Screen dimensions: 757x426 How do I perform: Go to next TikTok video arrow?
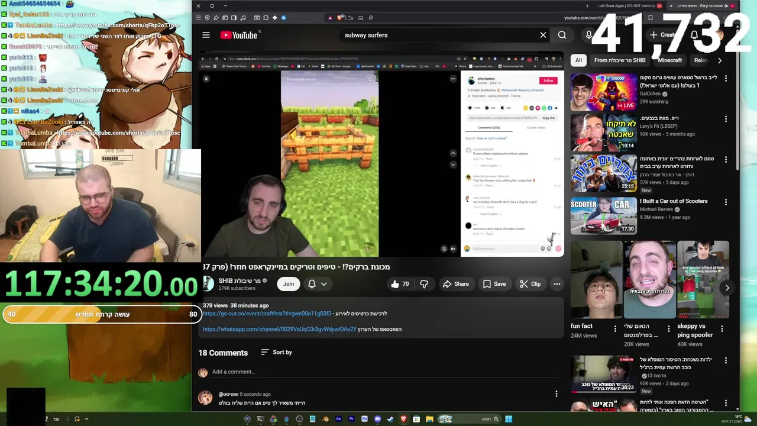coord(453,164)
